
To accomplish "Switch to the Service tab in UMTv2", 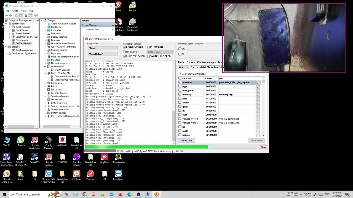I will point(191,62).
